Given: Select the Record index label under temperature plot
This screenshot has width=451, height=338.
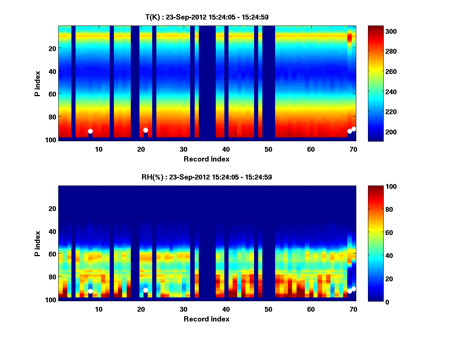Looking at the screenshot, I should click(x=207, y=159).
